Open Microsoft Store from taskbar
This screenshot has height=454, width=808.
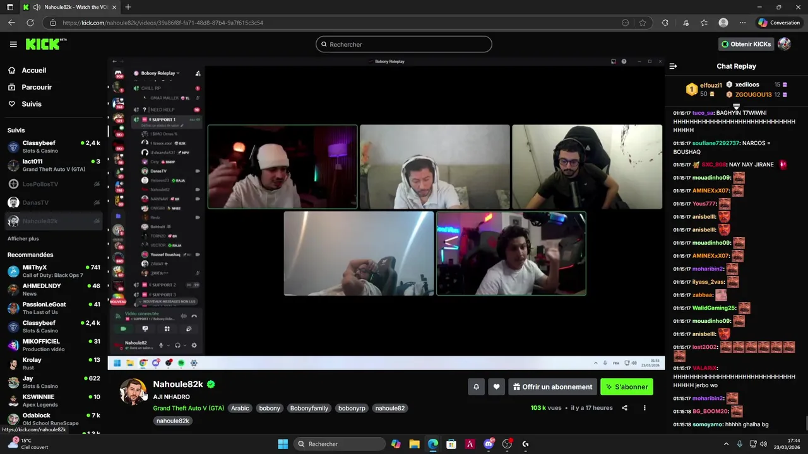click(x=451, y=444)
